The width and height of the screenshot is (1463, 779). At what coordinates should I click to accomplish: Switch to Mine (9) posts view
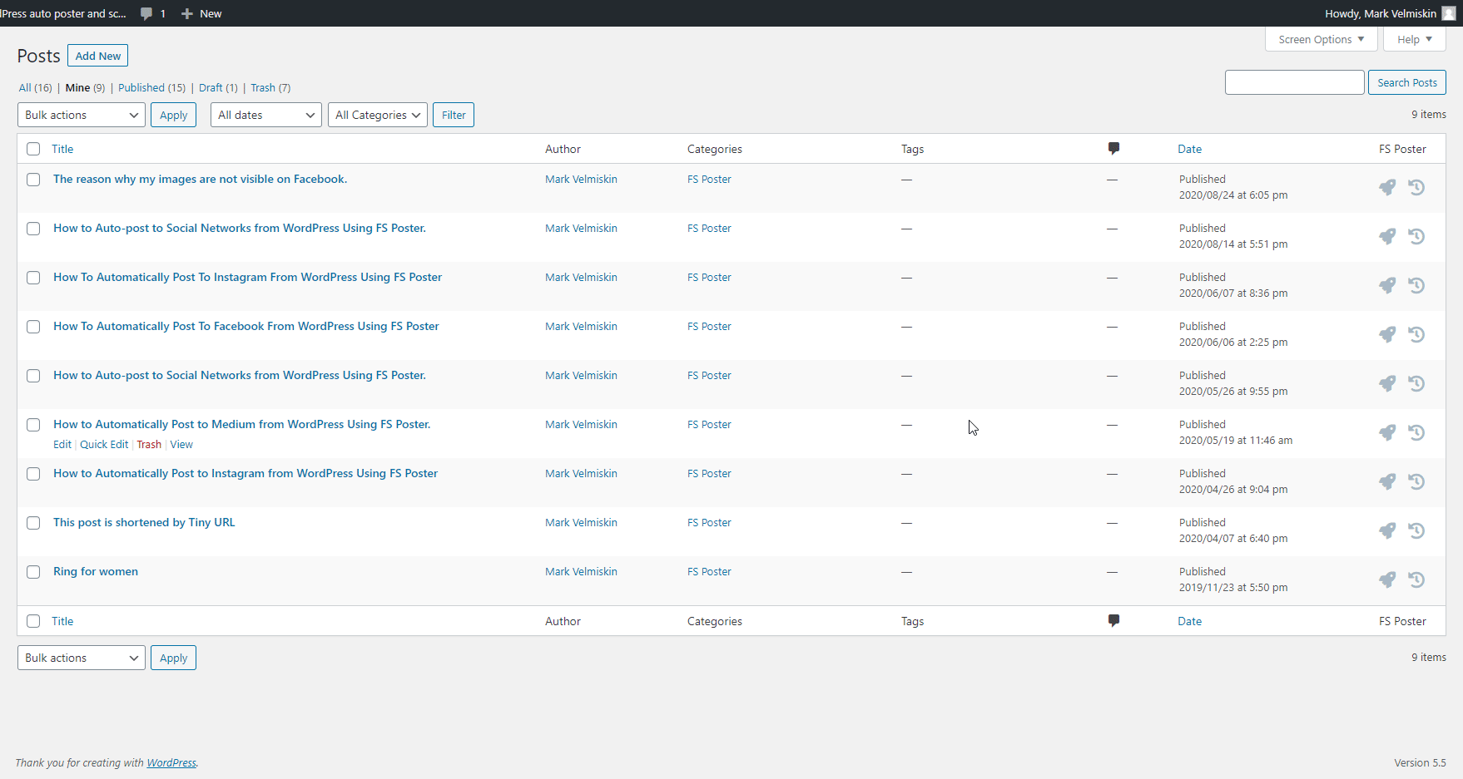pyautogui.click(x=86, y=87)
